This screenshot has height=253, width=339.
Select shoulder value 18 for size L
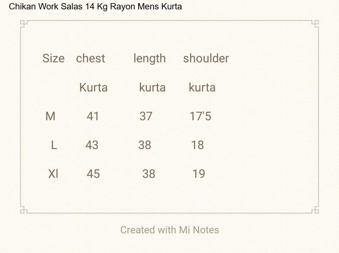point(197,145)
